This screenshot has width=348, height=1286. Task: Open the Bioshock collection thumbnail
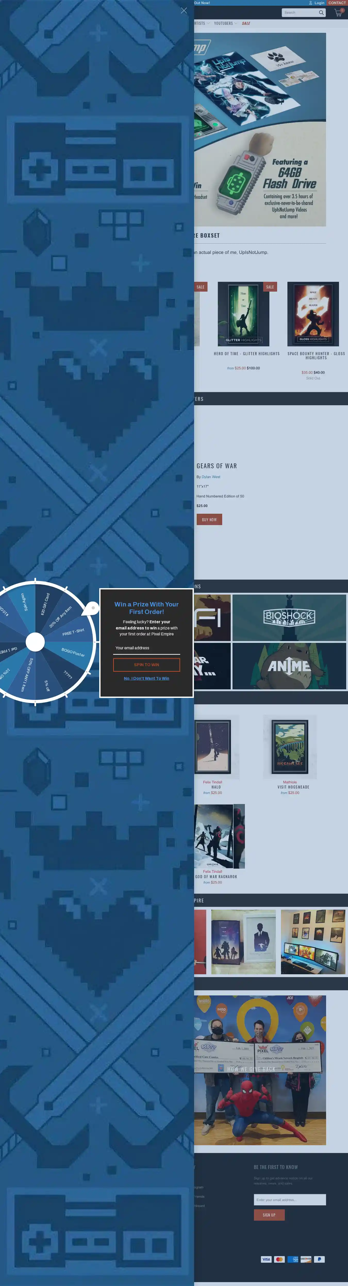(289, 617)
